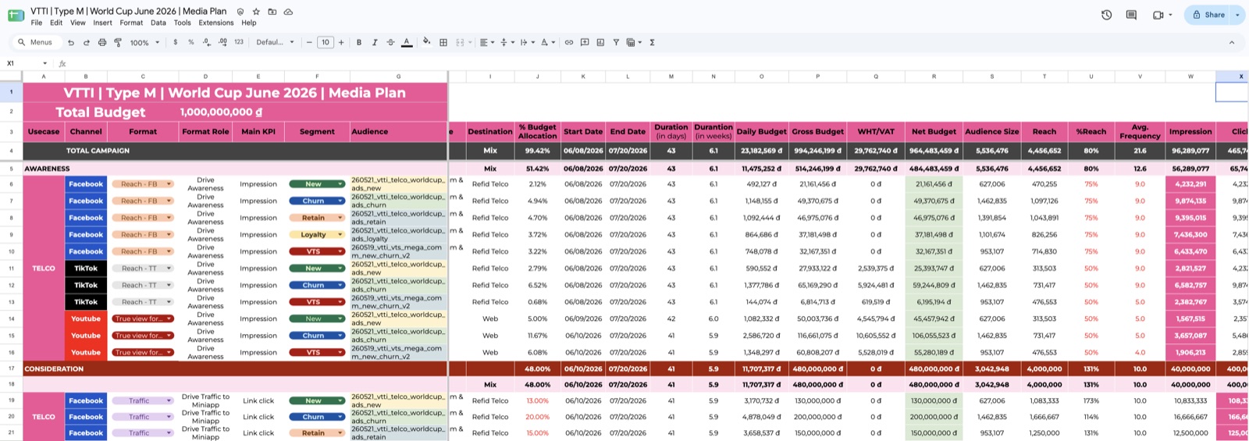Image resolution: width=1249 pixels, height=441 pixels.
Task: Click the merge cells icon
Action: click(x=460, y=42)
